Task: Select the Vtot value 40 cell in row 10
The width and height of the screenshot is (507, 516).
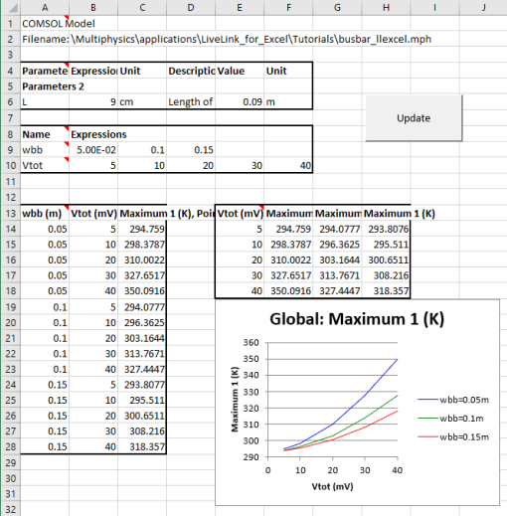Action: click(288, 165)
